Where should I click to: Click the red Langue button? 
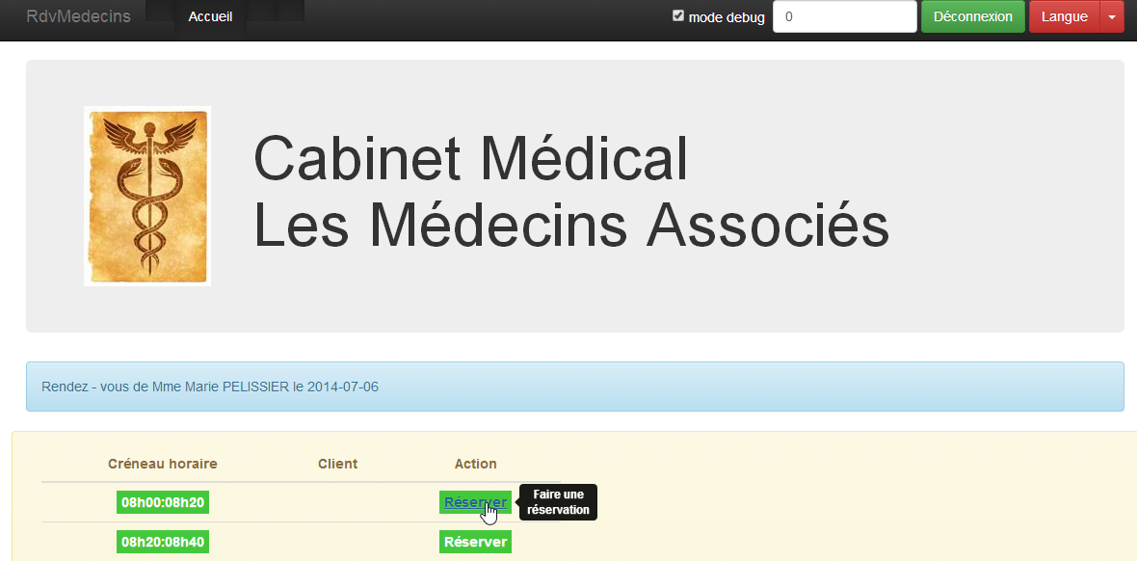pyautogui.click(x=1064, y=16)
